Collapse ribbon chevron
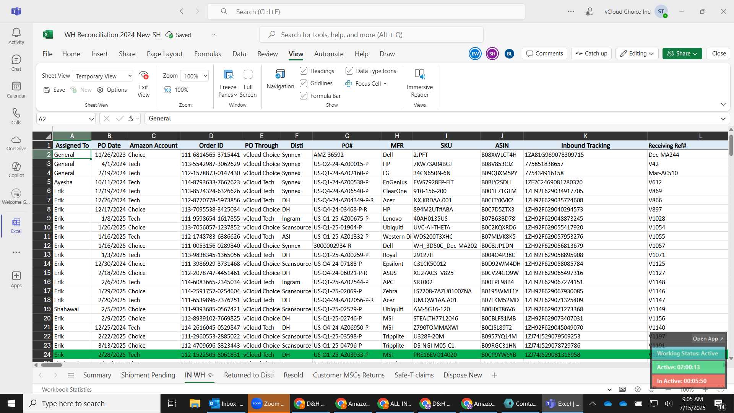734x413 pixels. pos(723,104)
